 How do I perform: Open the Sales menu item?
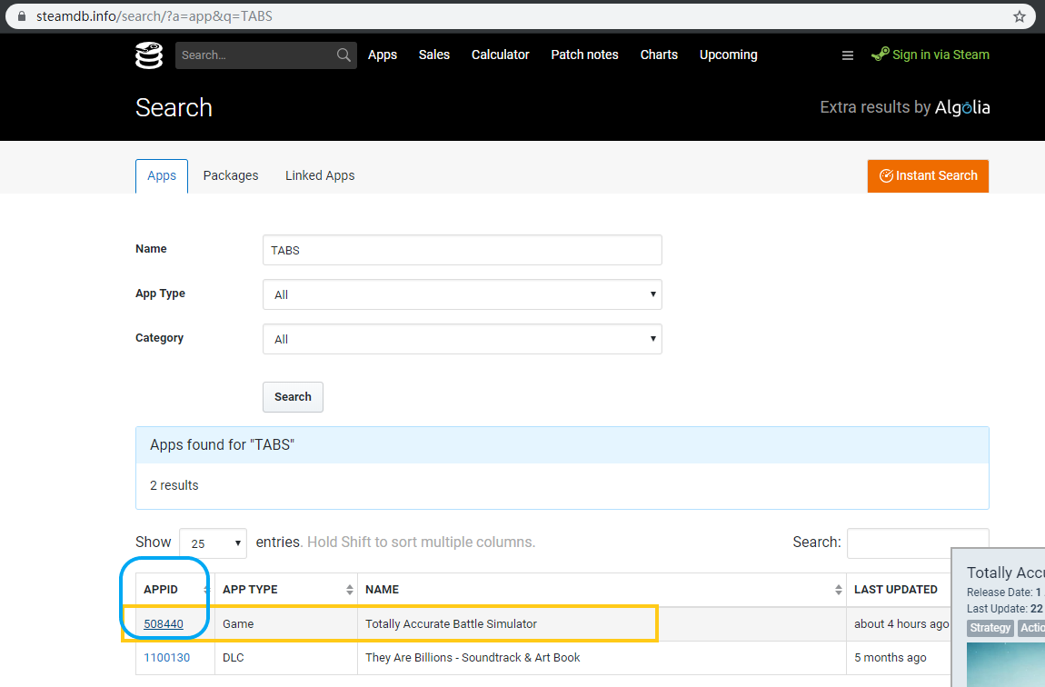tap(433, 55)
